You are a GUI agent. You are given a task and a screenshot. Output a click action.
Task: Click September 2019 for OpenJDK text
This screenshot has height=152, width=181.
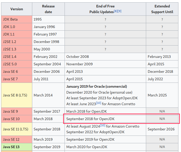tap(90, 139)
